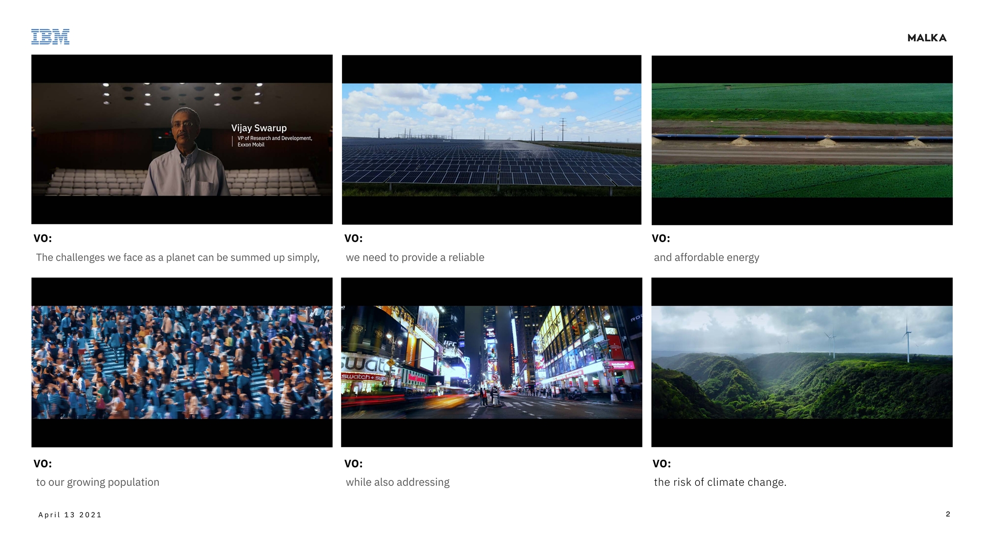Select the crowd crossing street thumbnail
The width and height of the screenshot is (983, 553).
[182, 363]
